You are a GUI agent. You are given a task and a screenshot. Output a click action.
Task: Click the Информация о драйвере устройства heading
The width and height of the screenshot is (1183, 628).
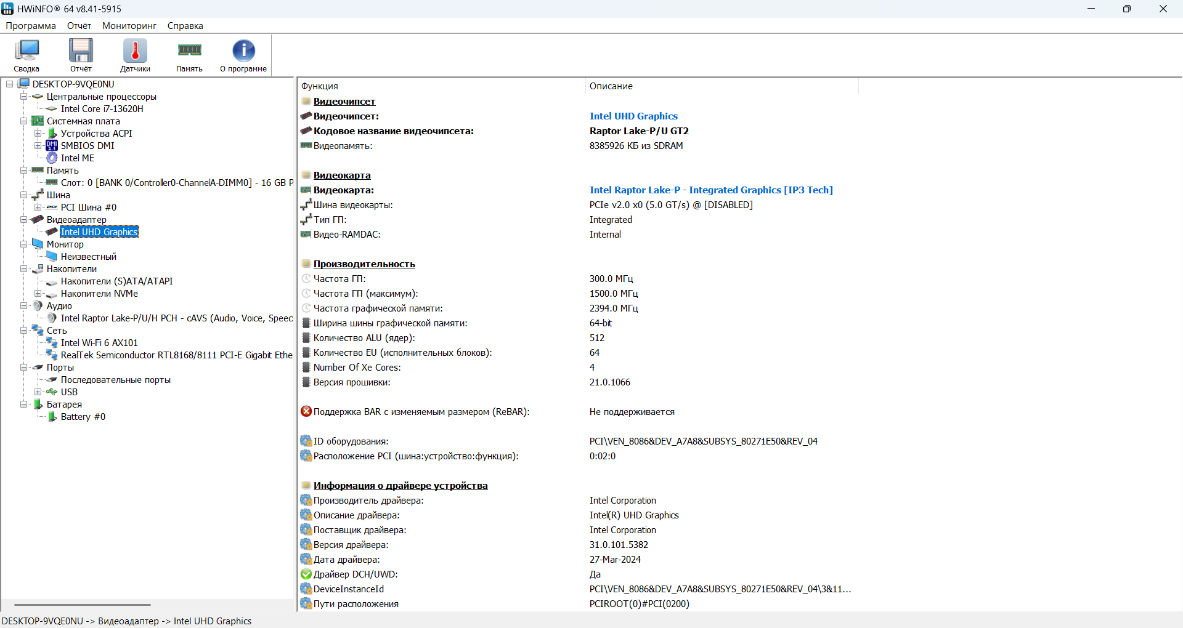[x=400, y=485]
